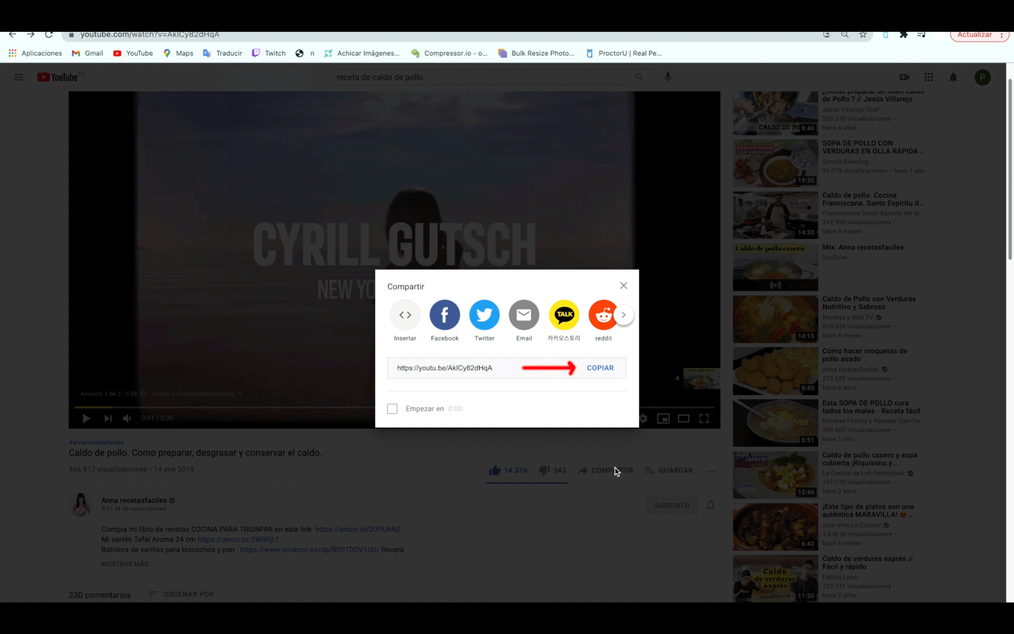
Task: Click the KakaoTalk share icon
Action: 564,315
